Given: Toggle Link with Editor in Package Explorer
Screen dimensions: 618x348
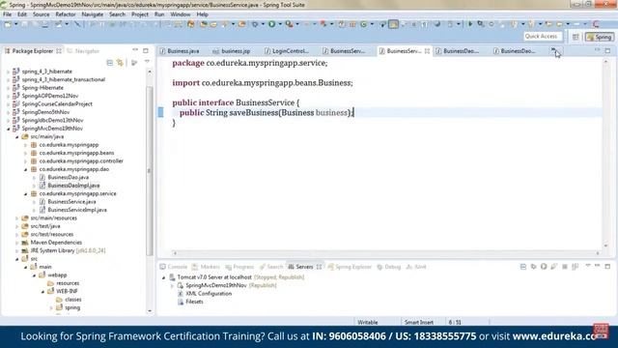Looking at the screenshot, I should (x=120, y=63).
